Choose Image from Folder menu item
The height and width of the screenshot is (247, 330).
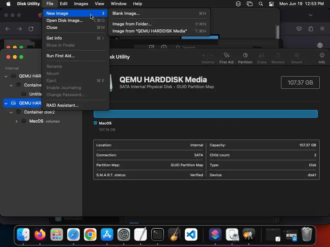[159, 24]
